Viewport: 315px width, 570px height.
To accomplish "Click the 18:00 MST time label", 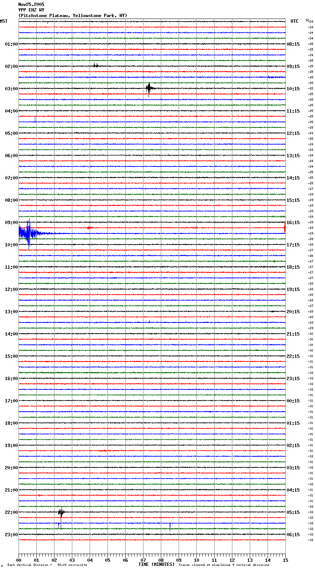I will point(11,423).
